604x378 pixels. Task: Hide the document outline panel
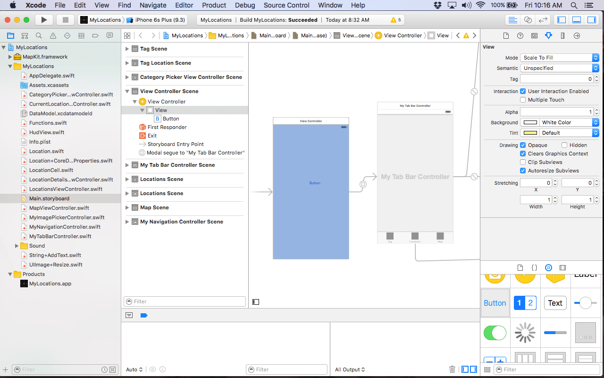coord(256,302)
